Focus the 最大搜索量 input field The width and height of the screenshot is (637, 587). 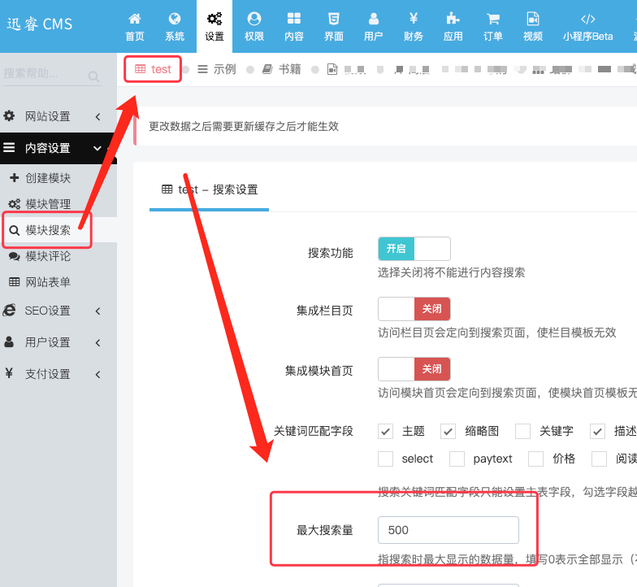pyautogui.click(x=448, y=530)
